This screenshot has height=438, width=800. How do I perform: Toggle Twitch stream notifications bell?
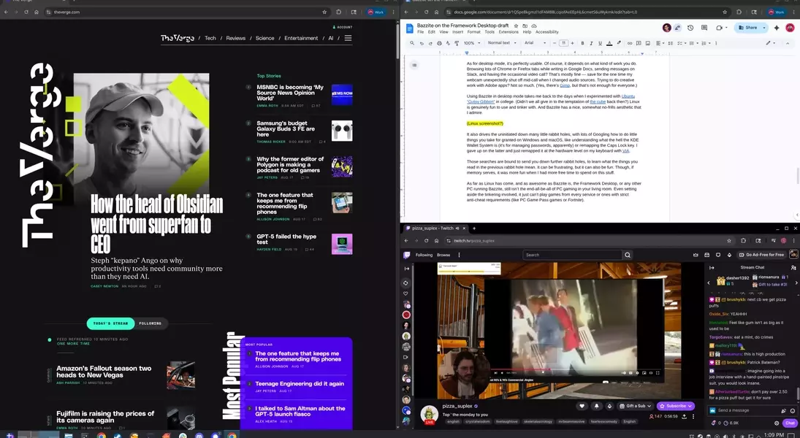point(596,406)
